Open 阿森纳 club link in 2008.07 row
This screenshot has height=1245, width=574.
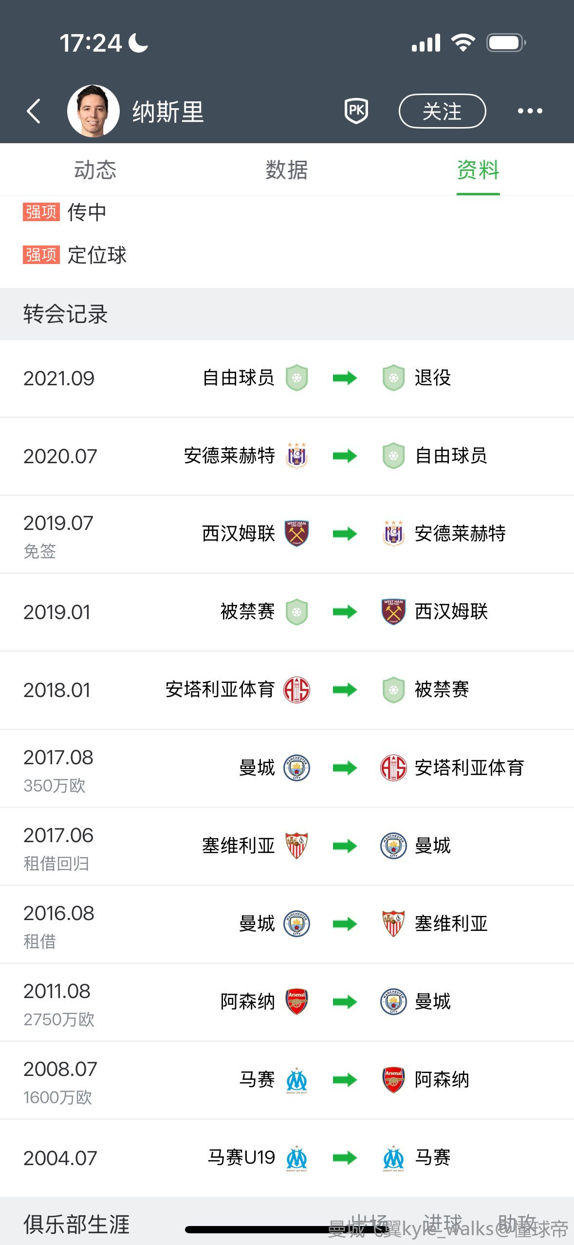coord(442,1079)
